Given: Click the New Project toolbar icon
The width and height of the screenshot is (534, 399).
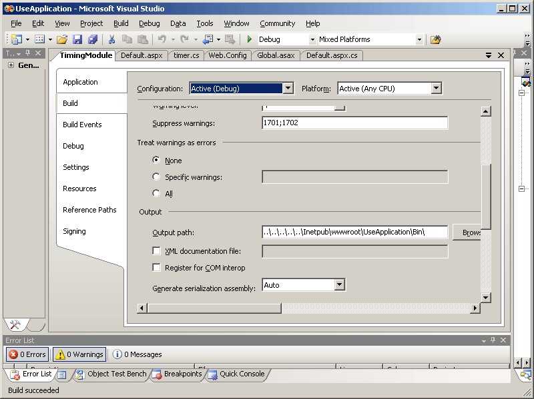Looking at the screenshot, I should tap(16, 39).
